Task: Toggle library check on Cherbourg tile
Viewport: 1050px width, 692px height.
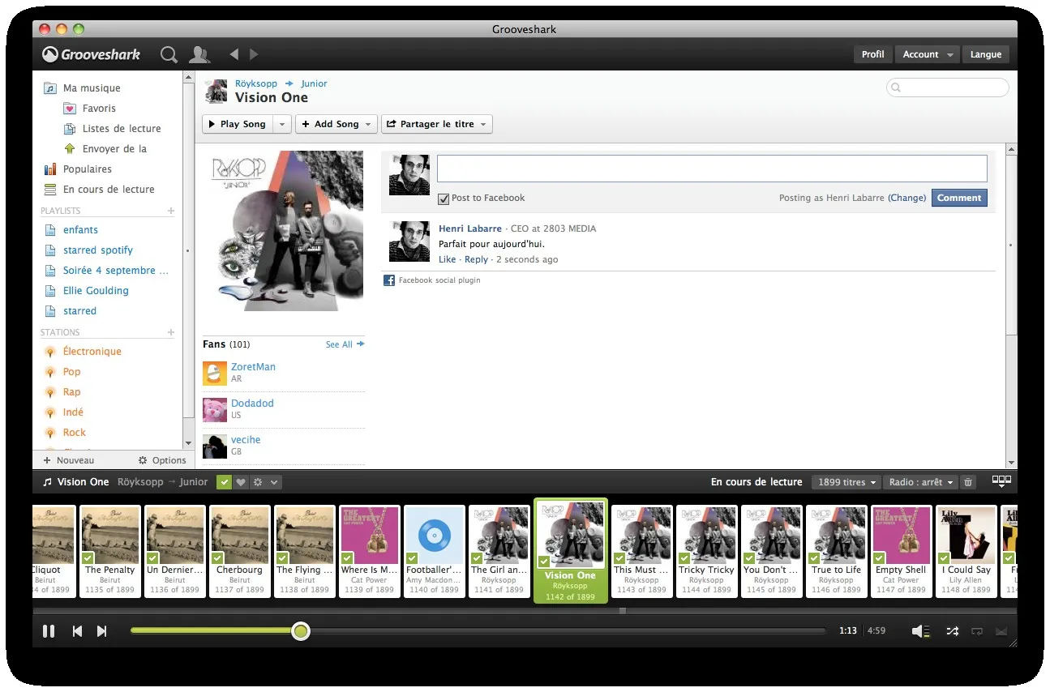Action: [217, 558]
